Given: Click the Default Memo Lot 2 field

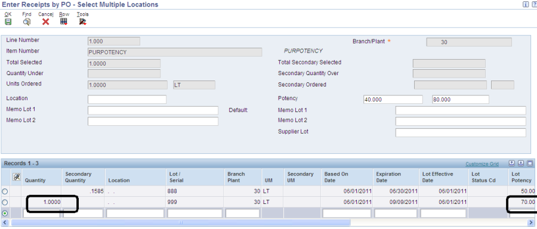Looking at the screenshot, I should tap(461, 121).
